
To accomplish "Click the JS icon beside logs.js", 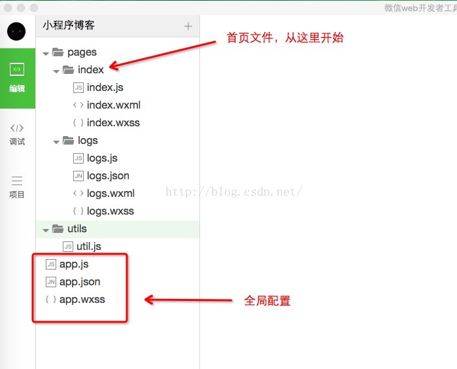I will point(78,158).
